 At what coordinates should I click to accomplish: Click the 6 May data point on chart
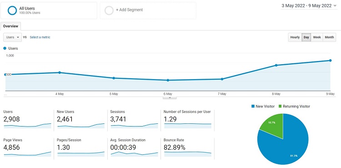[x=168, y=80]
